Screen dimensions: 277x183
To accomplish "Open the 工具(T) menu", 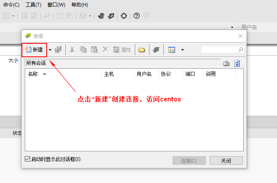I will 33,5.
